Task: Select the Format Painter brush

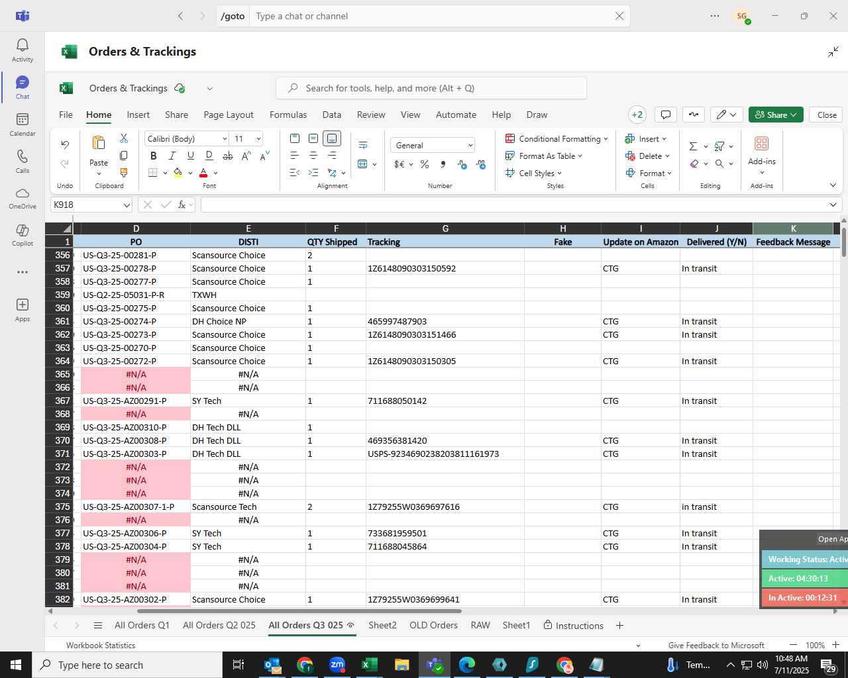Action: pos(124,172)
